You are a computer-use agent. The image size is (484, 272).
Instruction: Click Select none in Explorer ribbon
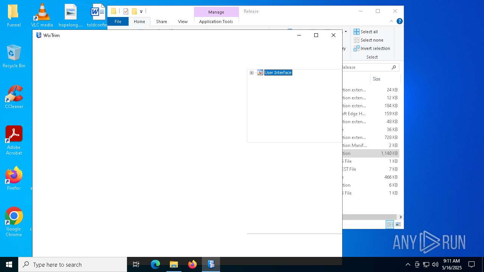pyautogui.click(x=368, y=40)
